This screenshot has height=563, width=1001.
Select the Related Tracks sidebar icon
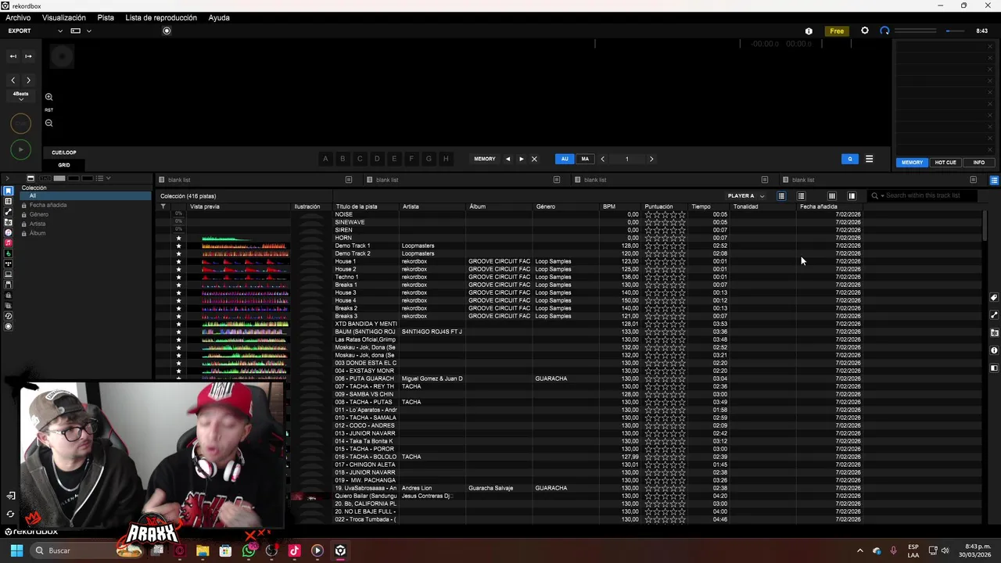click(x=9, y=212)
